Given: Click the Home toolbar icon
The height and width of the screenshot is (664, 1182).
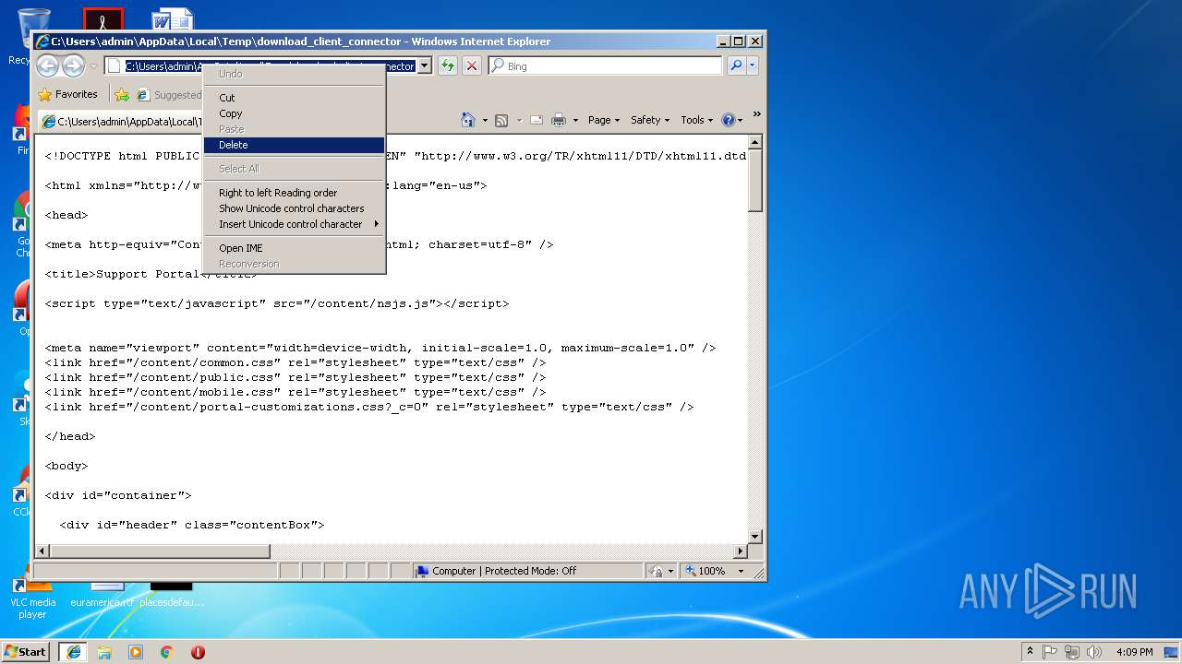Looking at the screenshot, I should pyautogui.click(x=468, y=120).
